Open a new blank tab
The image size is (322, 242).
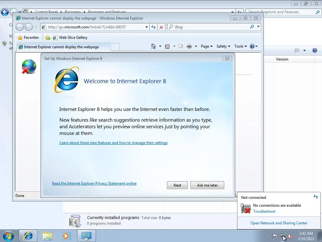[115, 47]
